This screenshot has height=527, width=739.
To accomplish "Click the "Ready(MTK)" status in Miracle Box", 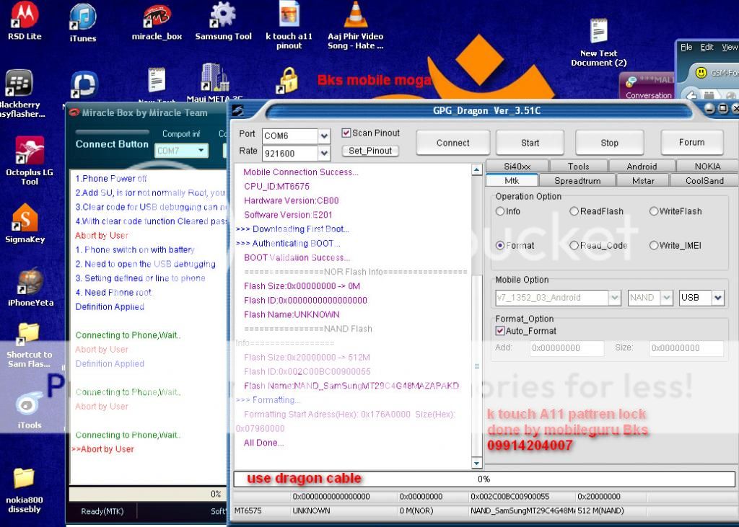I will pos(102,511).
